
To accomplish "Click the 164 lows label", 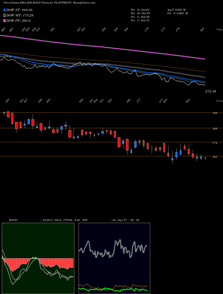I will click(187, 101).
